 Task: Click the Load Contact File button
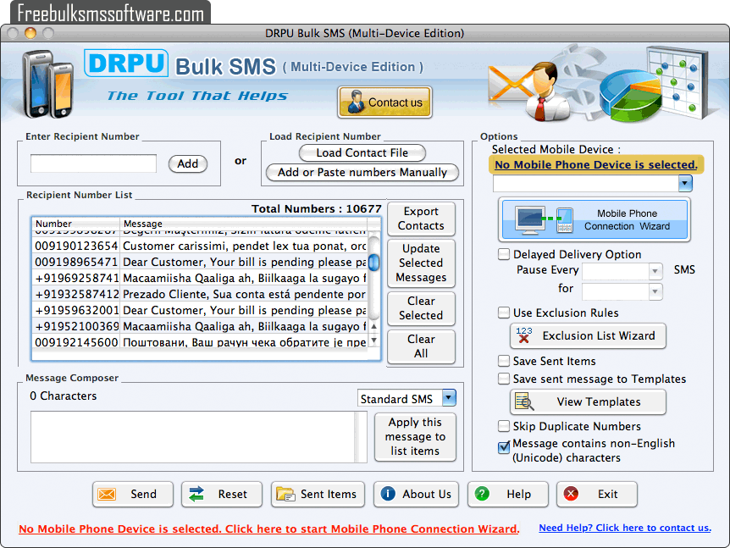[x=362, y=153]
